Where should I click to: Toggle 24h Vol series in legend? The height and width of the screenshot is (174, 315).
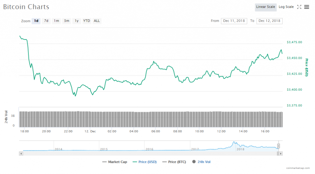pyautogui.click(x=201, y=162)
